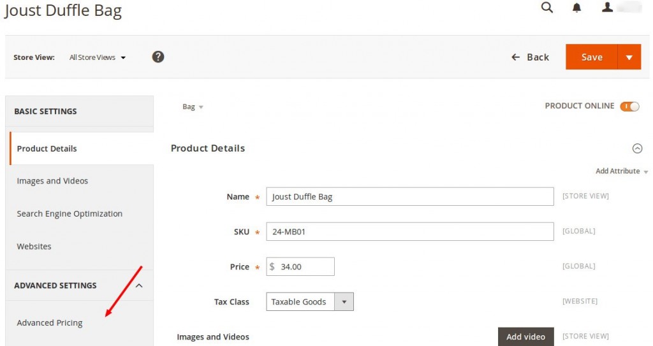The image size is (653, 346).
Task: Open the Store View selector
Action: click(x=98, y=57)
